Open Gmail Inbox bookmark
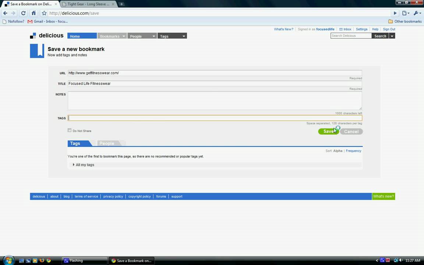Image resolution: width=424 pixels, height=265 pixels. pos(47,21)
